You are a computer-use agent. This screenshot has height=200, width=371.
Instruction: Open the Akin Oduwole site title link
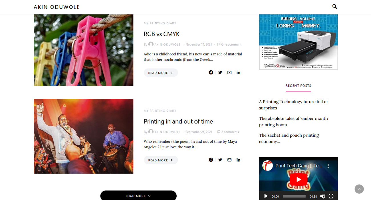click(57, 7)
